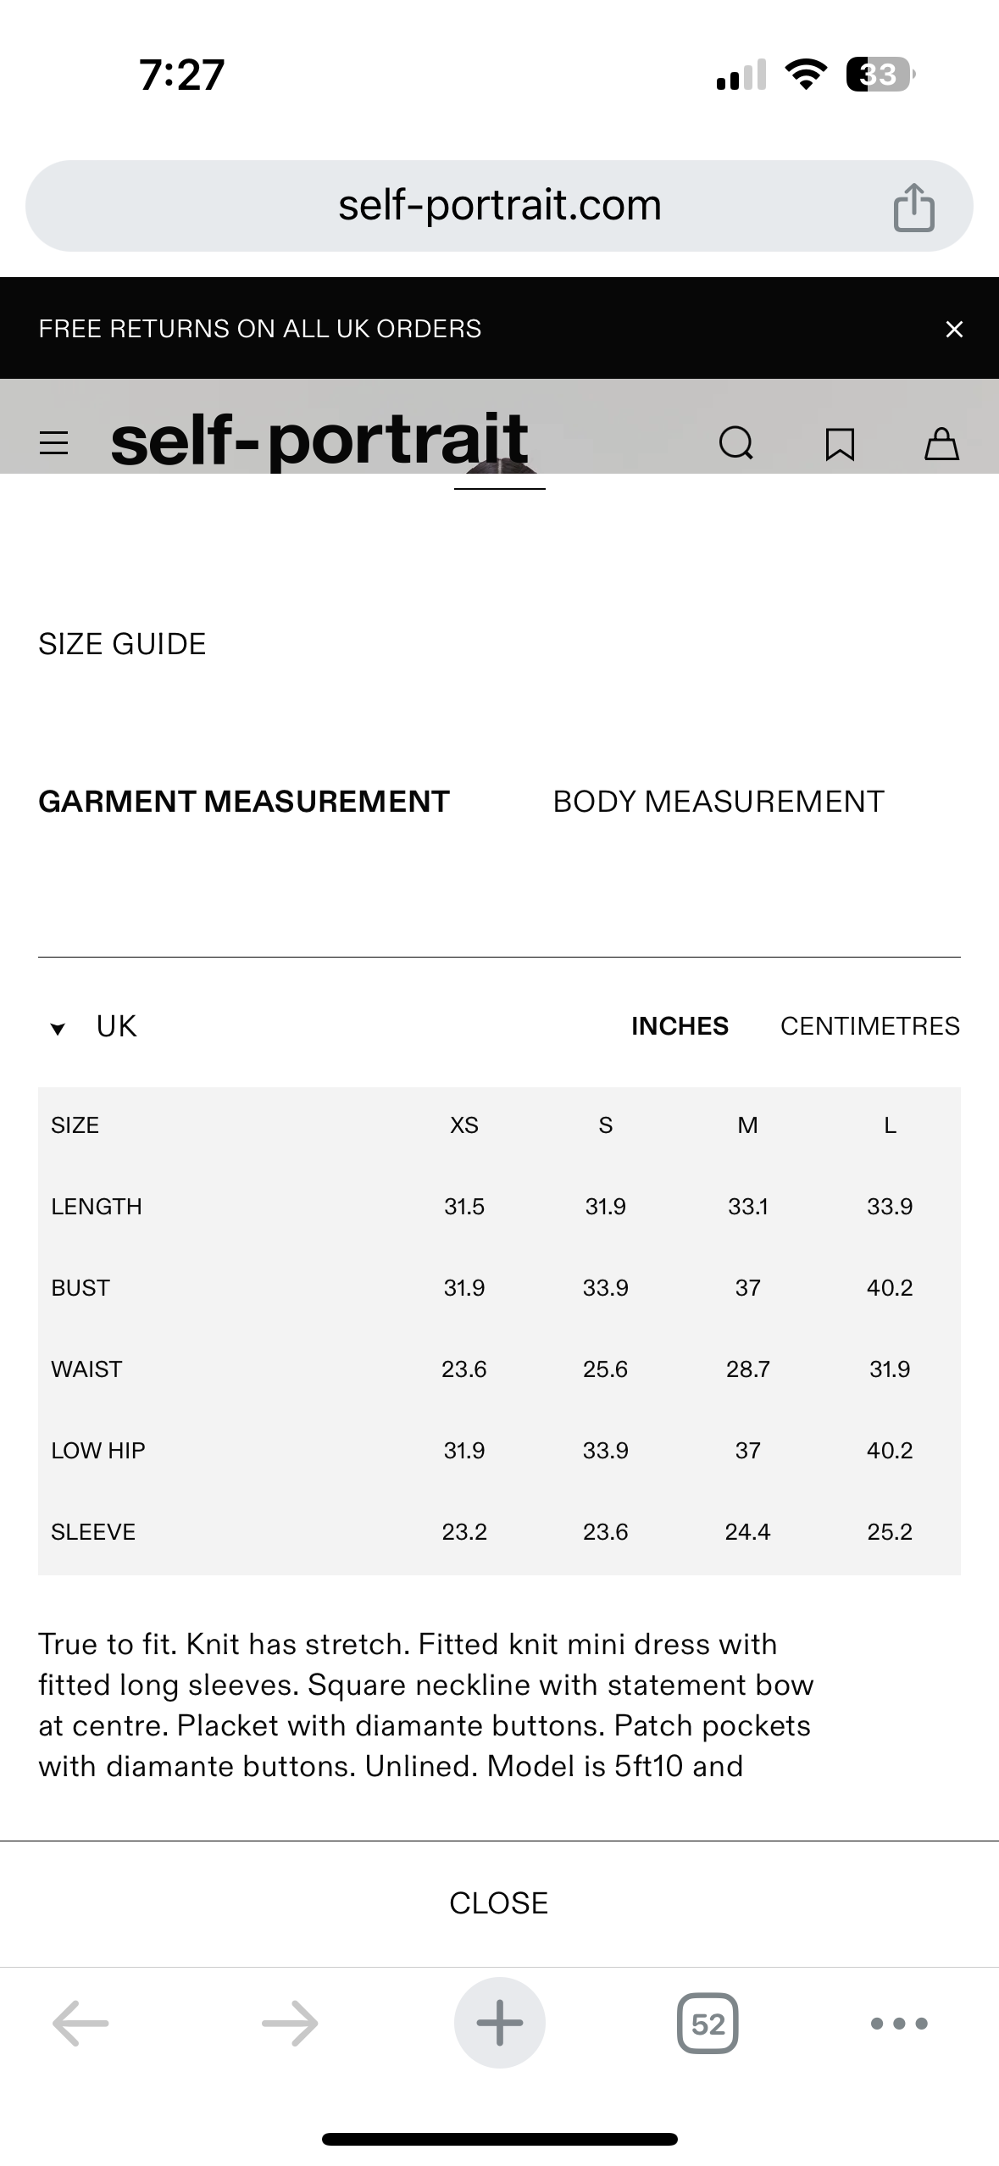The image size is (999, 2166).
Task: Open the hamburger navigation menu
Action: [54, 442]
